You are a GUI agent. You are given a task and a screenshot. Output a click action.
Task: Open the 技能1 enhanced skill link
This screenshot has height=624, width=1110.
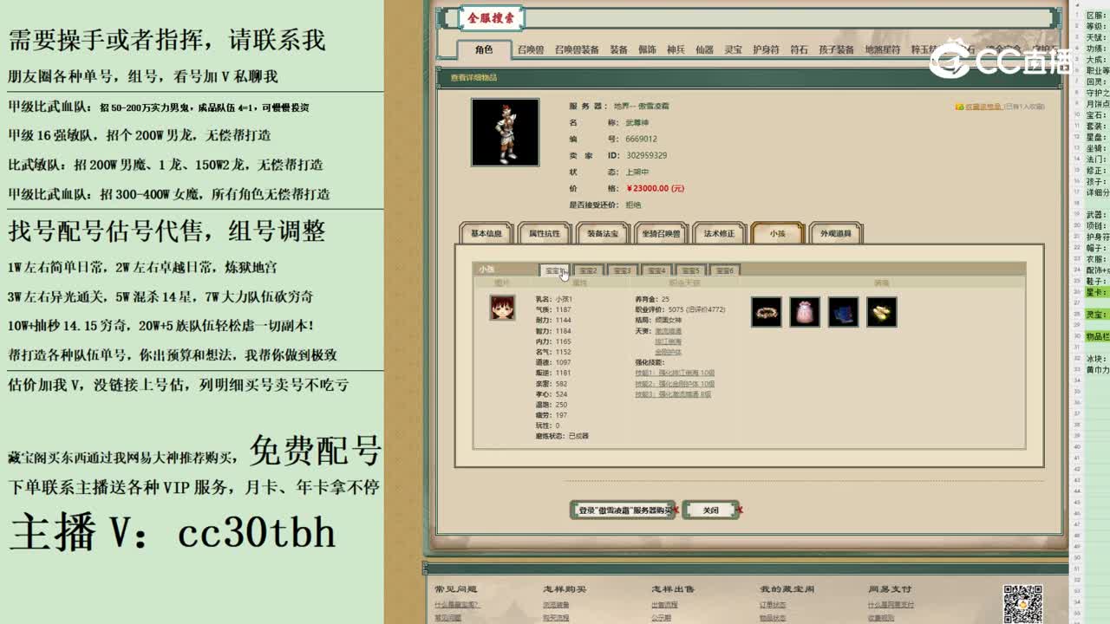pos(675,373)
